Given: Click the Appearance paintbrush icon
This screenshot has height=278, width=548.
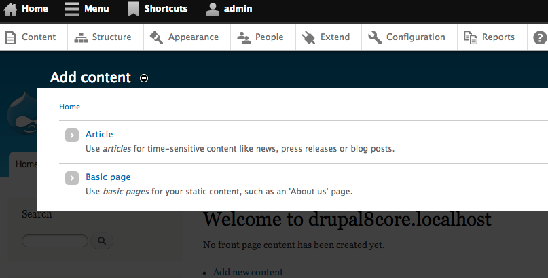Looking at the screenshot, I should (x=156, y=37).
